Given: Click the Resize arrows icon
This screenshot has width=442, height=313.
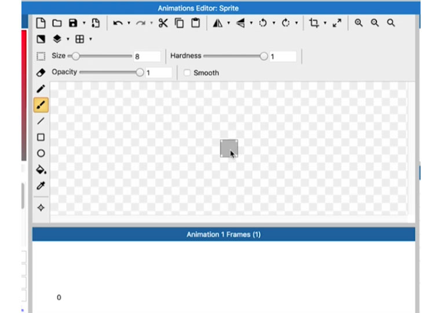Looking at the screenshot, I should [x=337, y=23].
